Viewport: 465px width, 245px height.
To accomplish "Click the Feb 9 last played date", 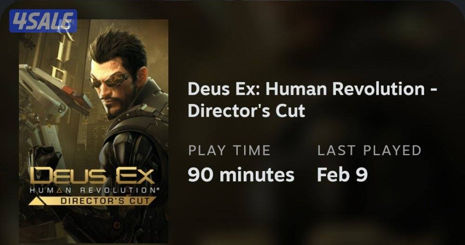I will coord(343,174).
